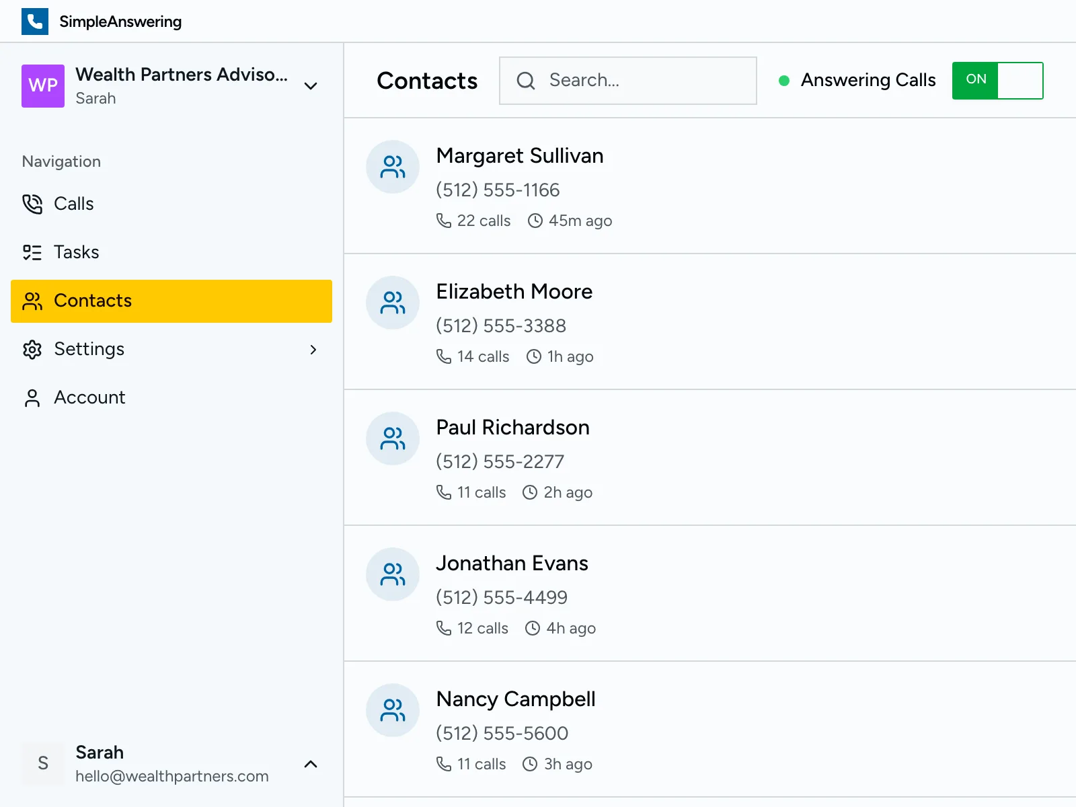Click the Calls phone icon

click(x=32, y=204)
